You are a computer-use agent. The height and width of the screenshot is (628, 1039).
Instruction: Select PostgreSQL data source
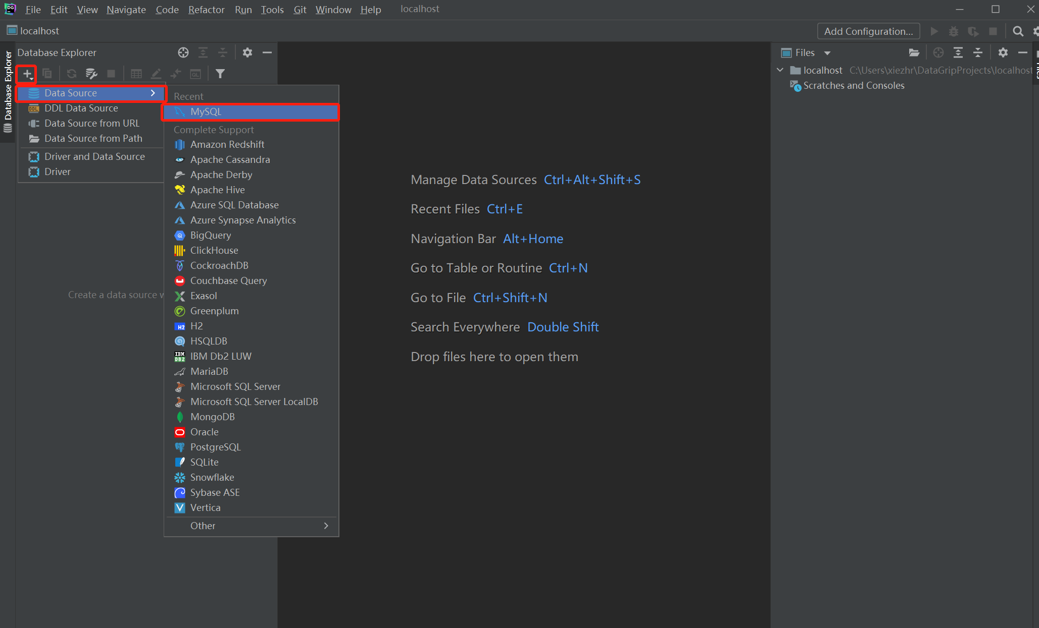(251, 447)
